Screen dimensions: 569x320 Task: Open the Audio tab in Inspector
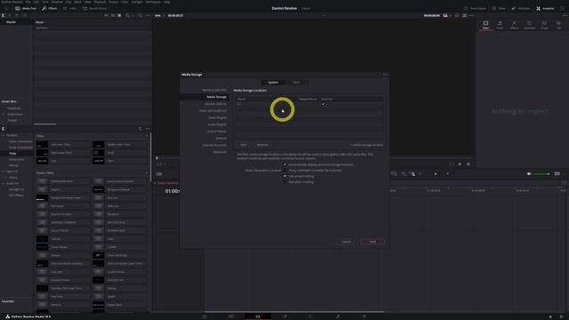tap(500, 25)
